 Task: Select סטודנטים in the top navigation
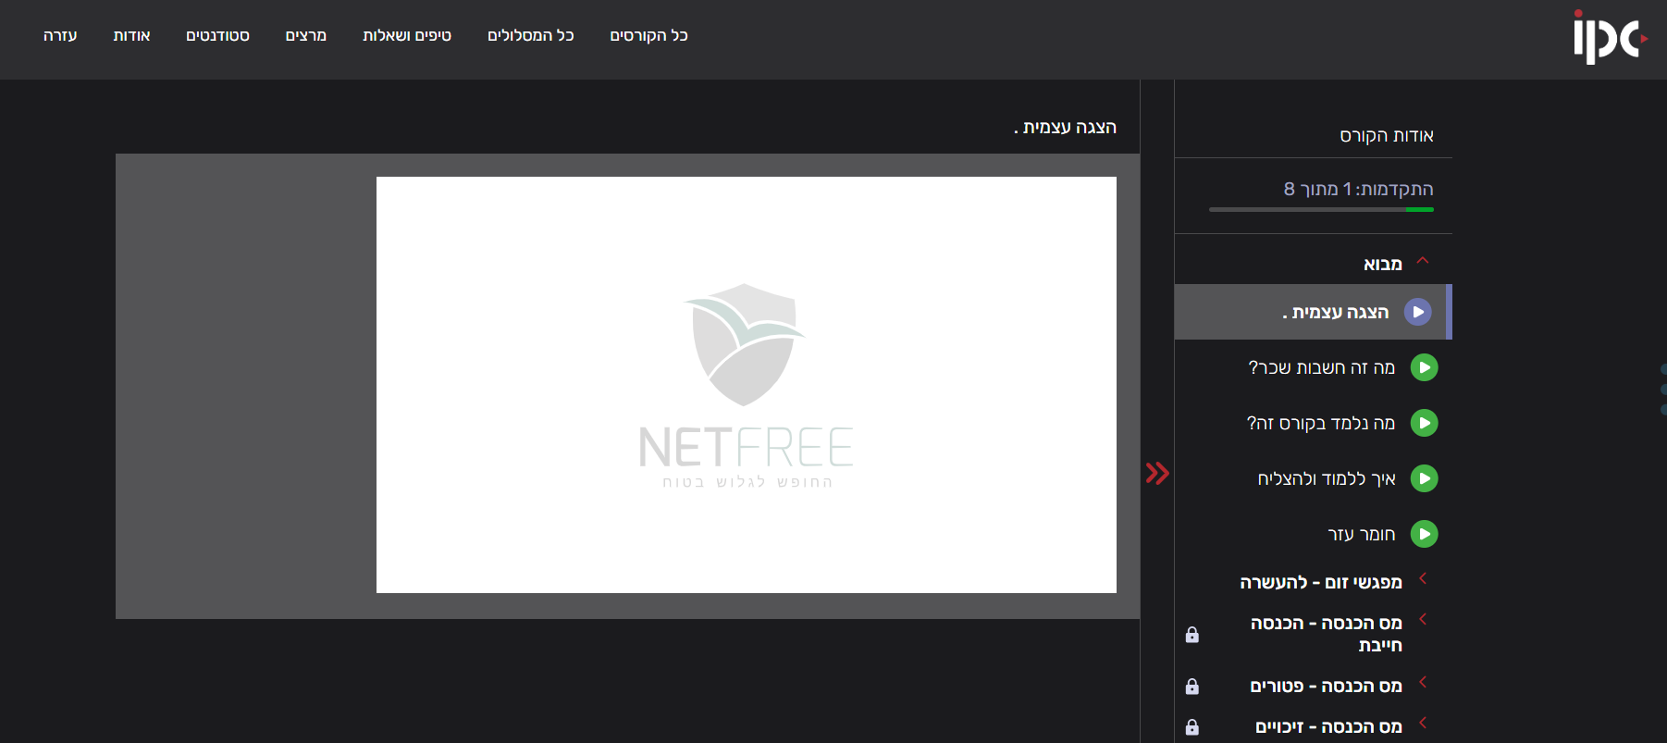pyautogui.click(x=217, y=36)
